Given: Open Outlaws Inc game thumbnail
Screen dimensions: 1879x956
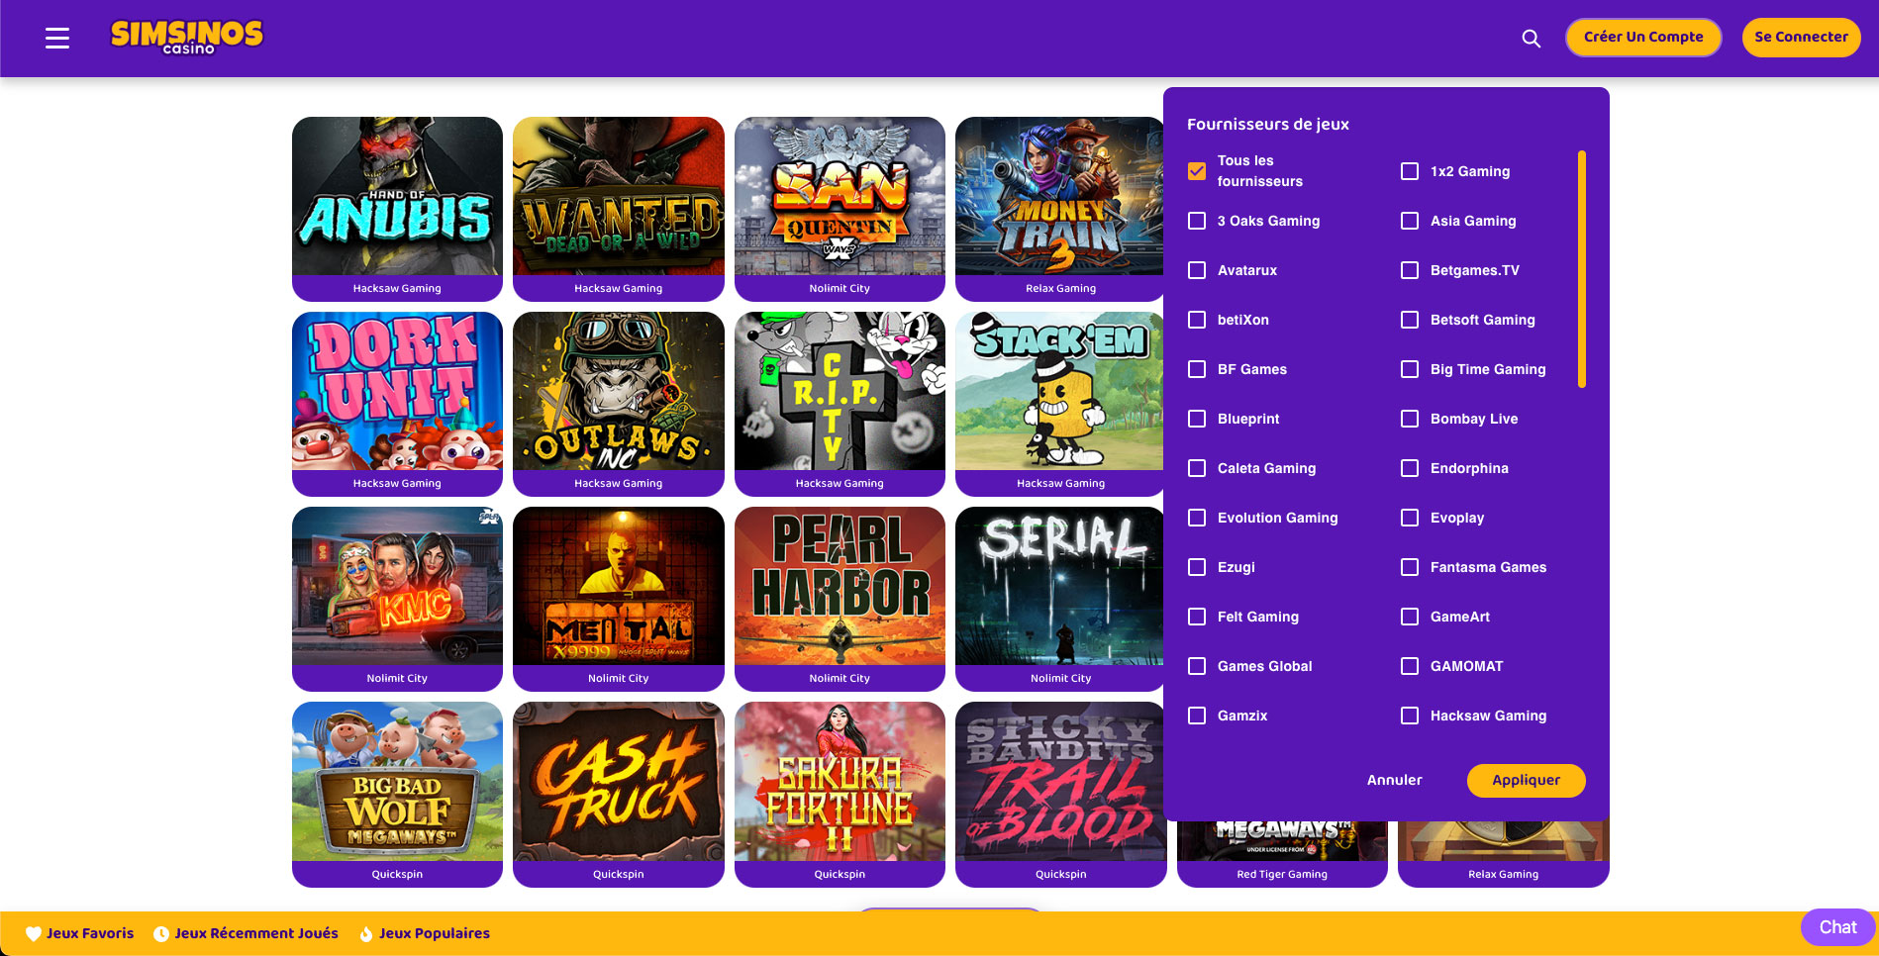Looking at the screenshot, I should [619, 391].
